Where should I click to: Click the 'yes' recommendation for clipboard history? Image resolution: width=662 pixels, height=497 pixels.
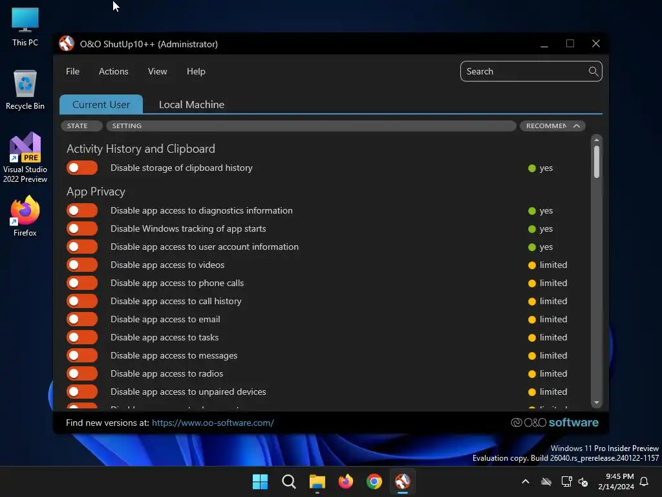540,168
